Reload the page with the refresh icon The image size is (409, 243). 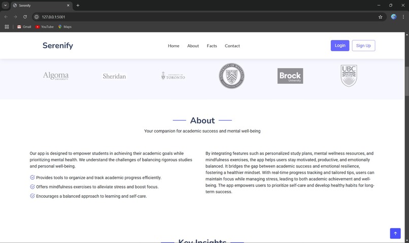[x=25, y=17]
